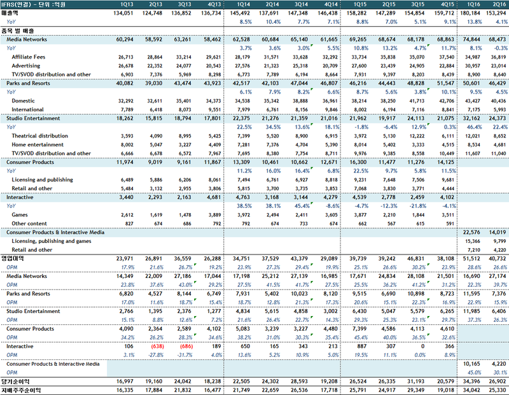Click the Licensing, publishing and games label
The width and height of the screenshot is (509, 395).
pyautogui.click(x=51, y=242)
